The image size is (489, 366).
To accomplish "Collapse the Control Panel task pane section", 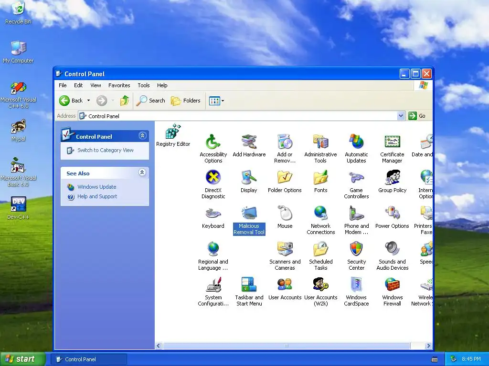I will [142, 136].
